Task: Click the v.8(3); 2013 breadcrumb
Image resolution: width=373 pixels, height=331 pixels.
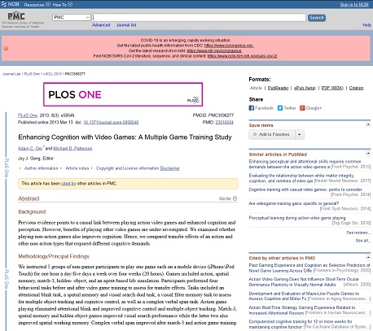Action: [x=52, y=74]
